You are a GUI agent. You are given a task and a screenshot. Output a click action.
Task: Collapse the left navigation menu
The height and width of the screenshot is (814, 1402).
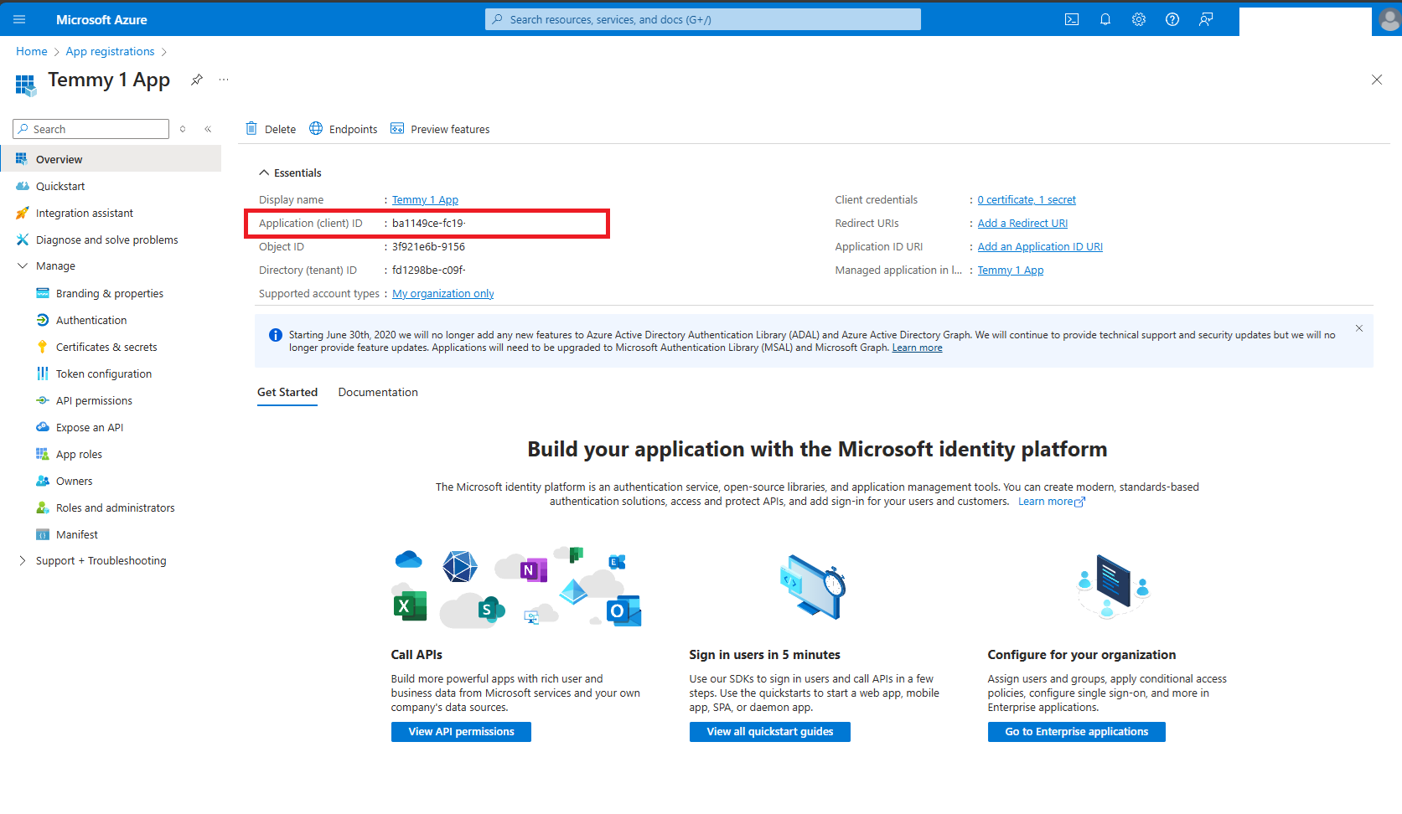208,129
